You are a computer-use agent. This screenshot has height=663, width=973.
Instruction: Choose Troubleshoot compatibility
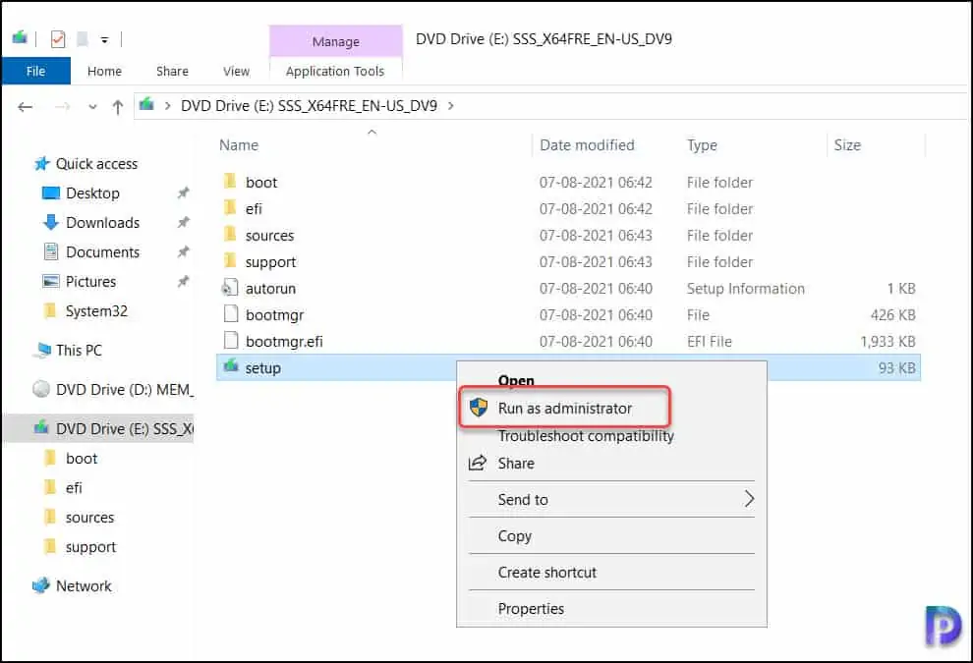coord(586,436)
